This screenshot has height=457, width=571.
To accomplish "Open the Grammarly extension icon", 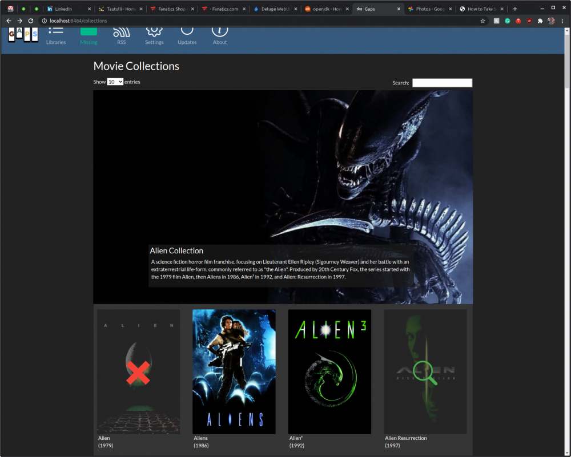I will [507, 21].
